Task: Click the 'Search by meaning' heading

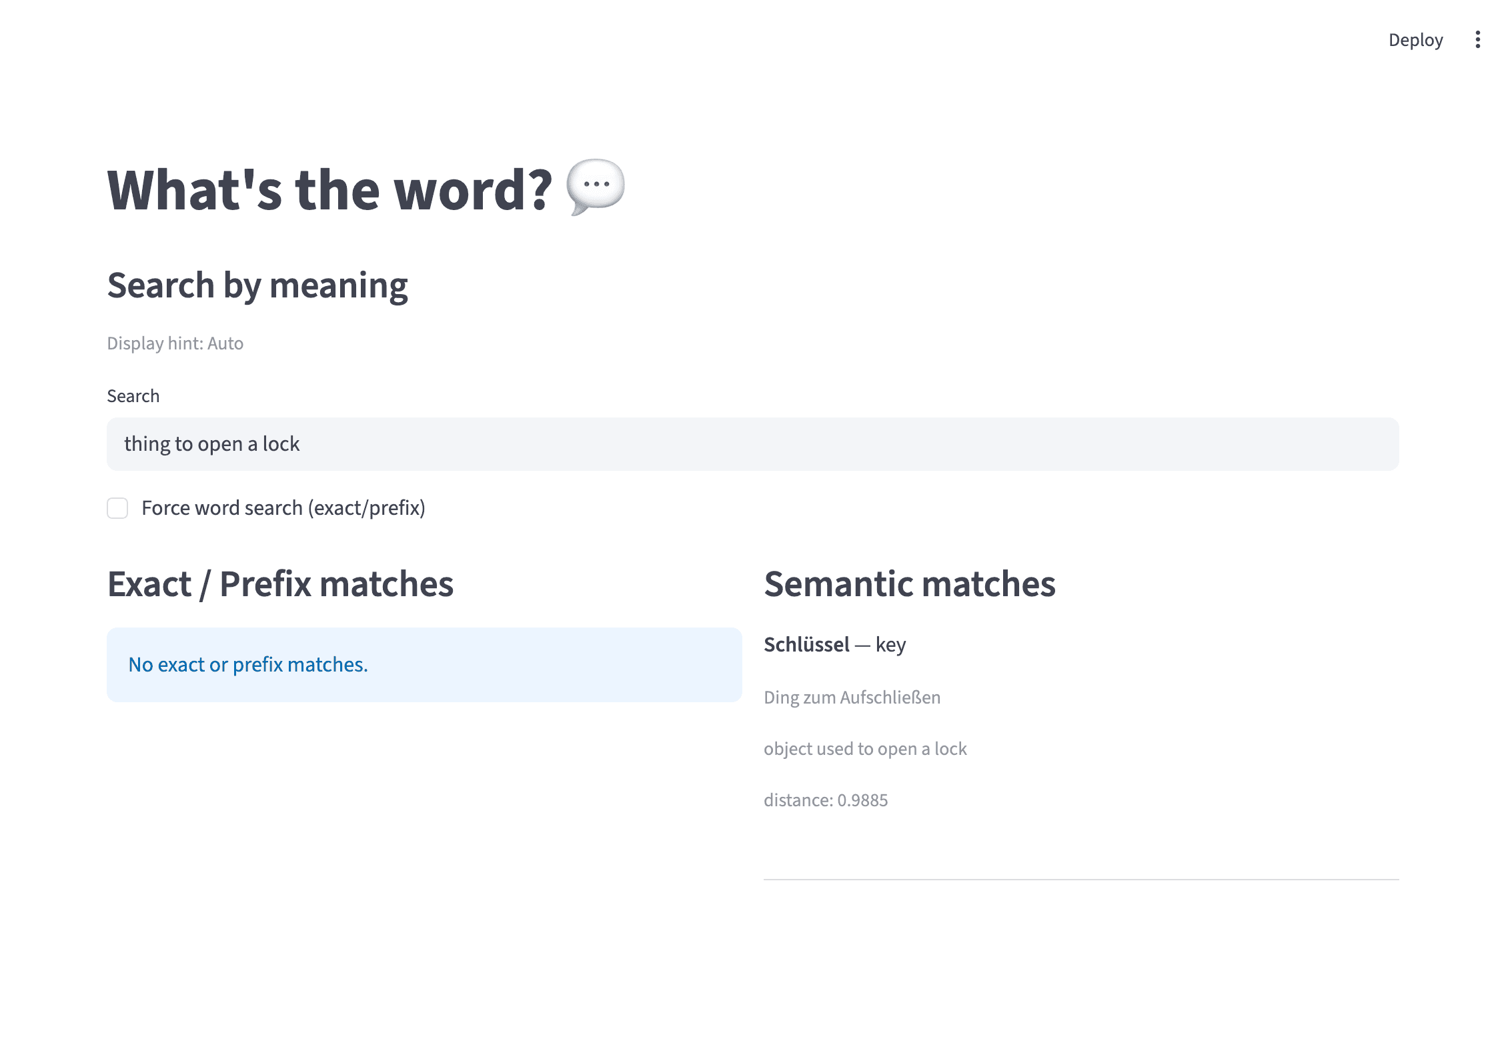Action: (x=257, y=285)
